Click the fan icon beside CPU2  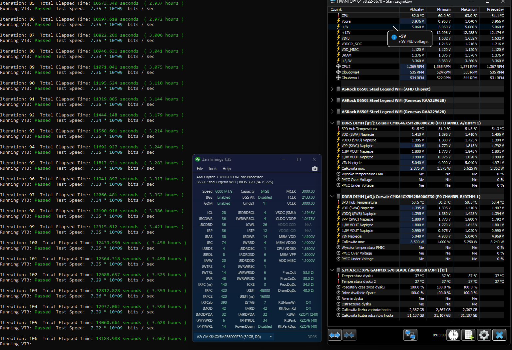338,67
